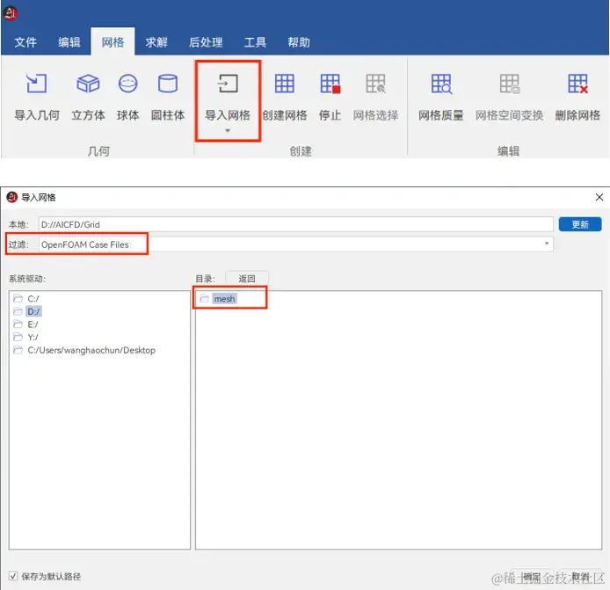
Task: Click the folder icon beside E:/
Action: pos(18,324)
